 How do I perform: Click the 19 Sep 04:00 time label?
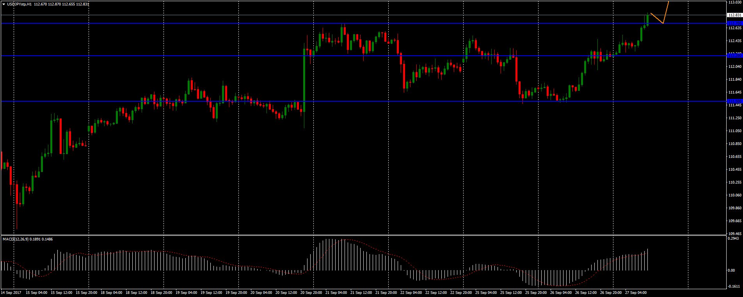(x=187, y=292)
